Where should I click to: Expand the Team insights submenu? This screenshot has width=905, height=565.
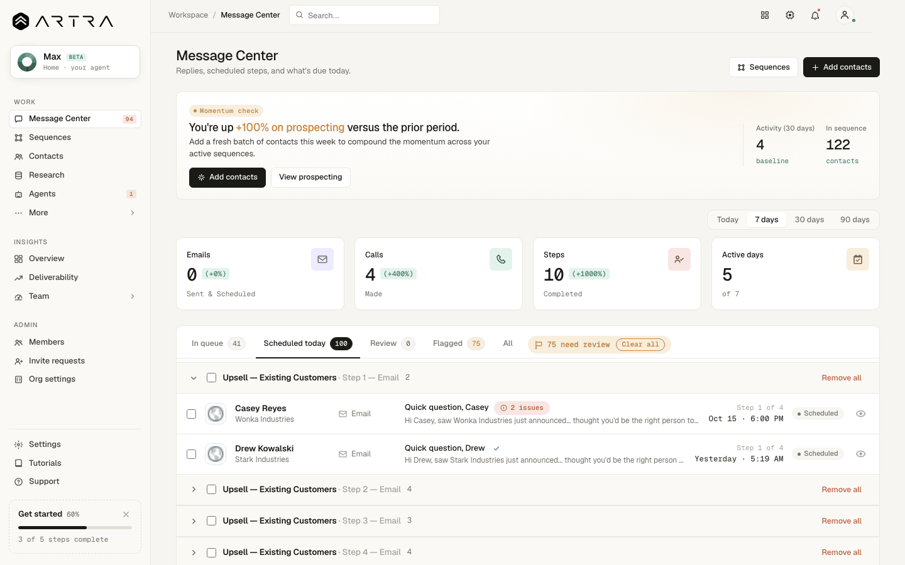[75, 296]
